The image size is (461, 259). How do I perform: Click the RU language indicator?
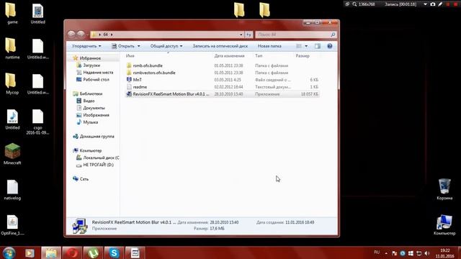pos(377,253)
